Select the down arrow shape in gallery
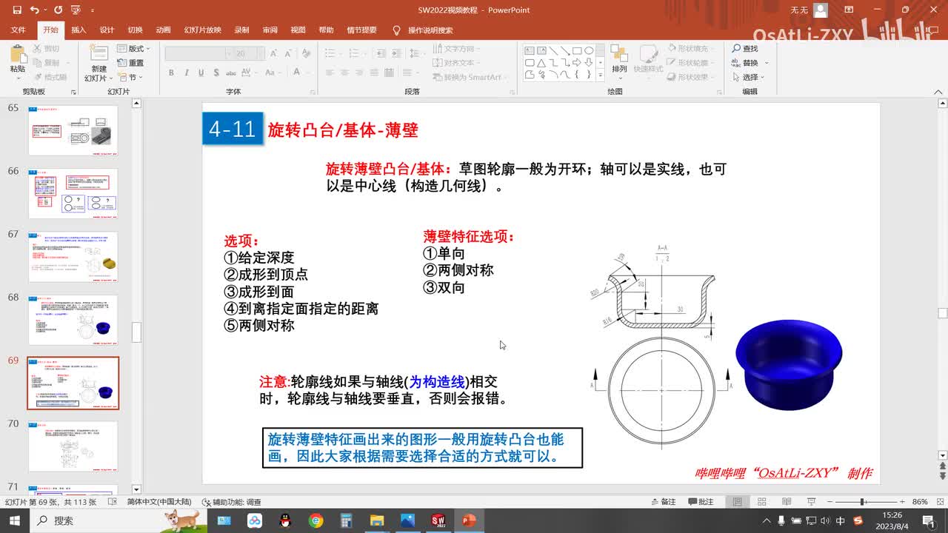 point(589,63)
